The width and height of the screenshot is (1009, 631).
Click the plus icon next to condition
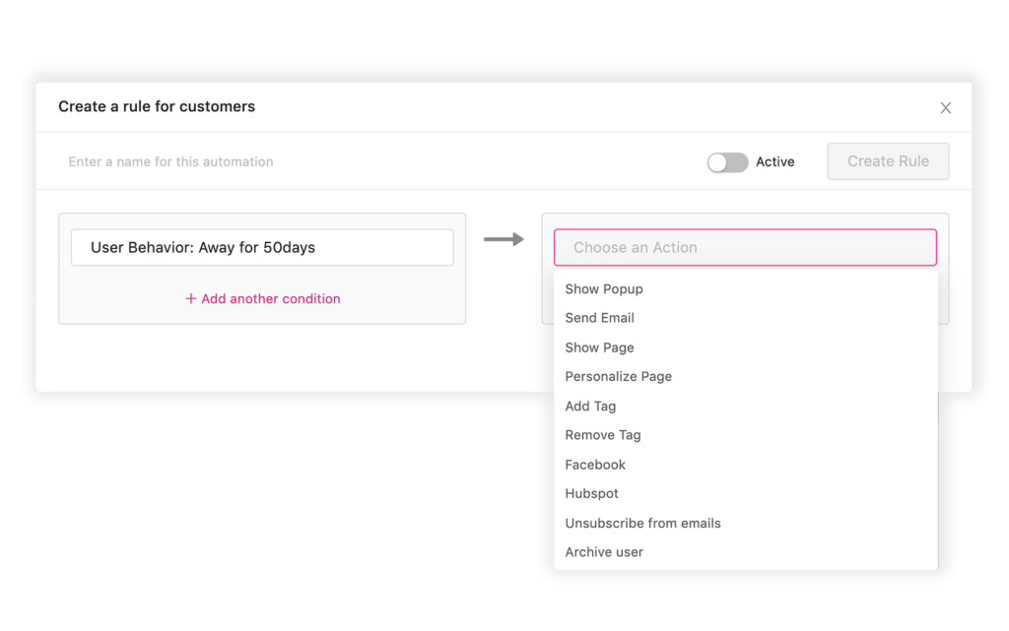(190, 297)
